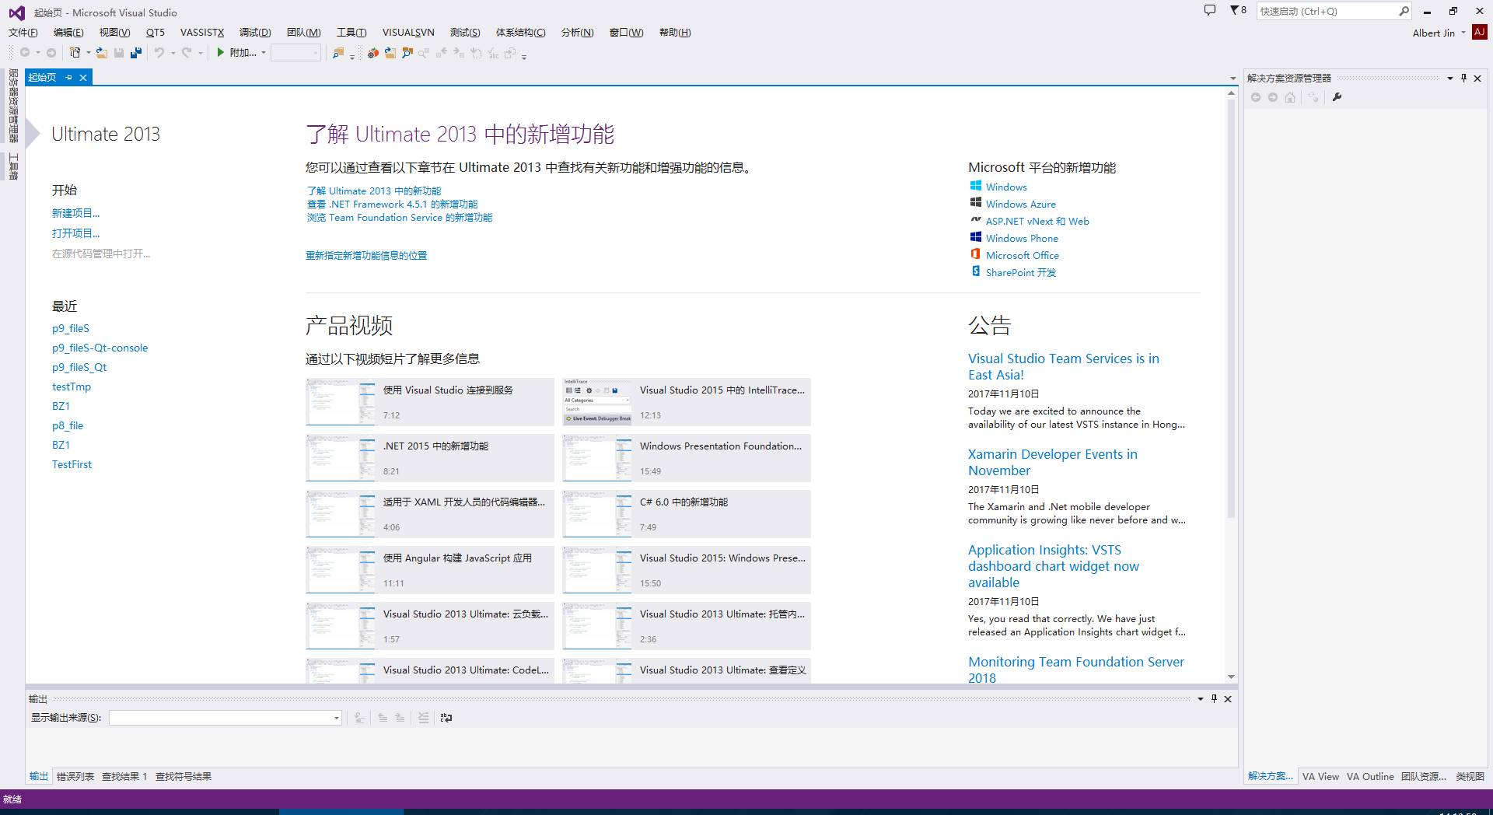Image resolution: width=1493 pixels, height=815 pixels.
Task: Switch to the VA Outline tab
Action: point(1370,776)
